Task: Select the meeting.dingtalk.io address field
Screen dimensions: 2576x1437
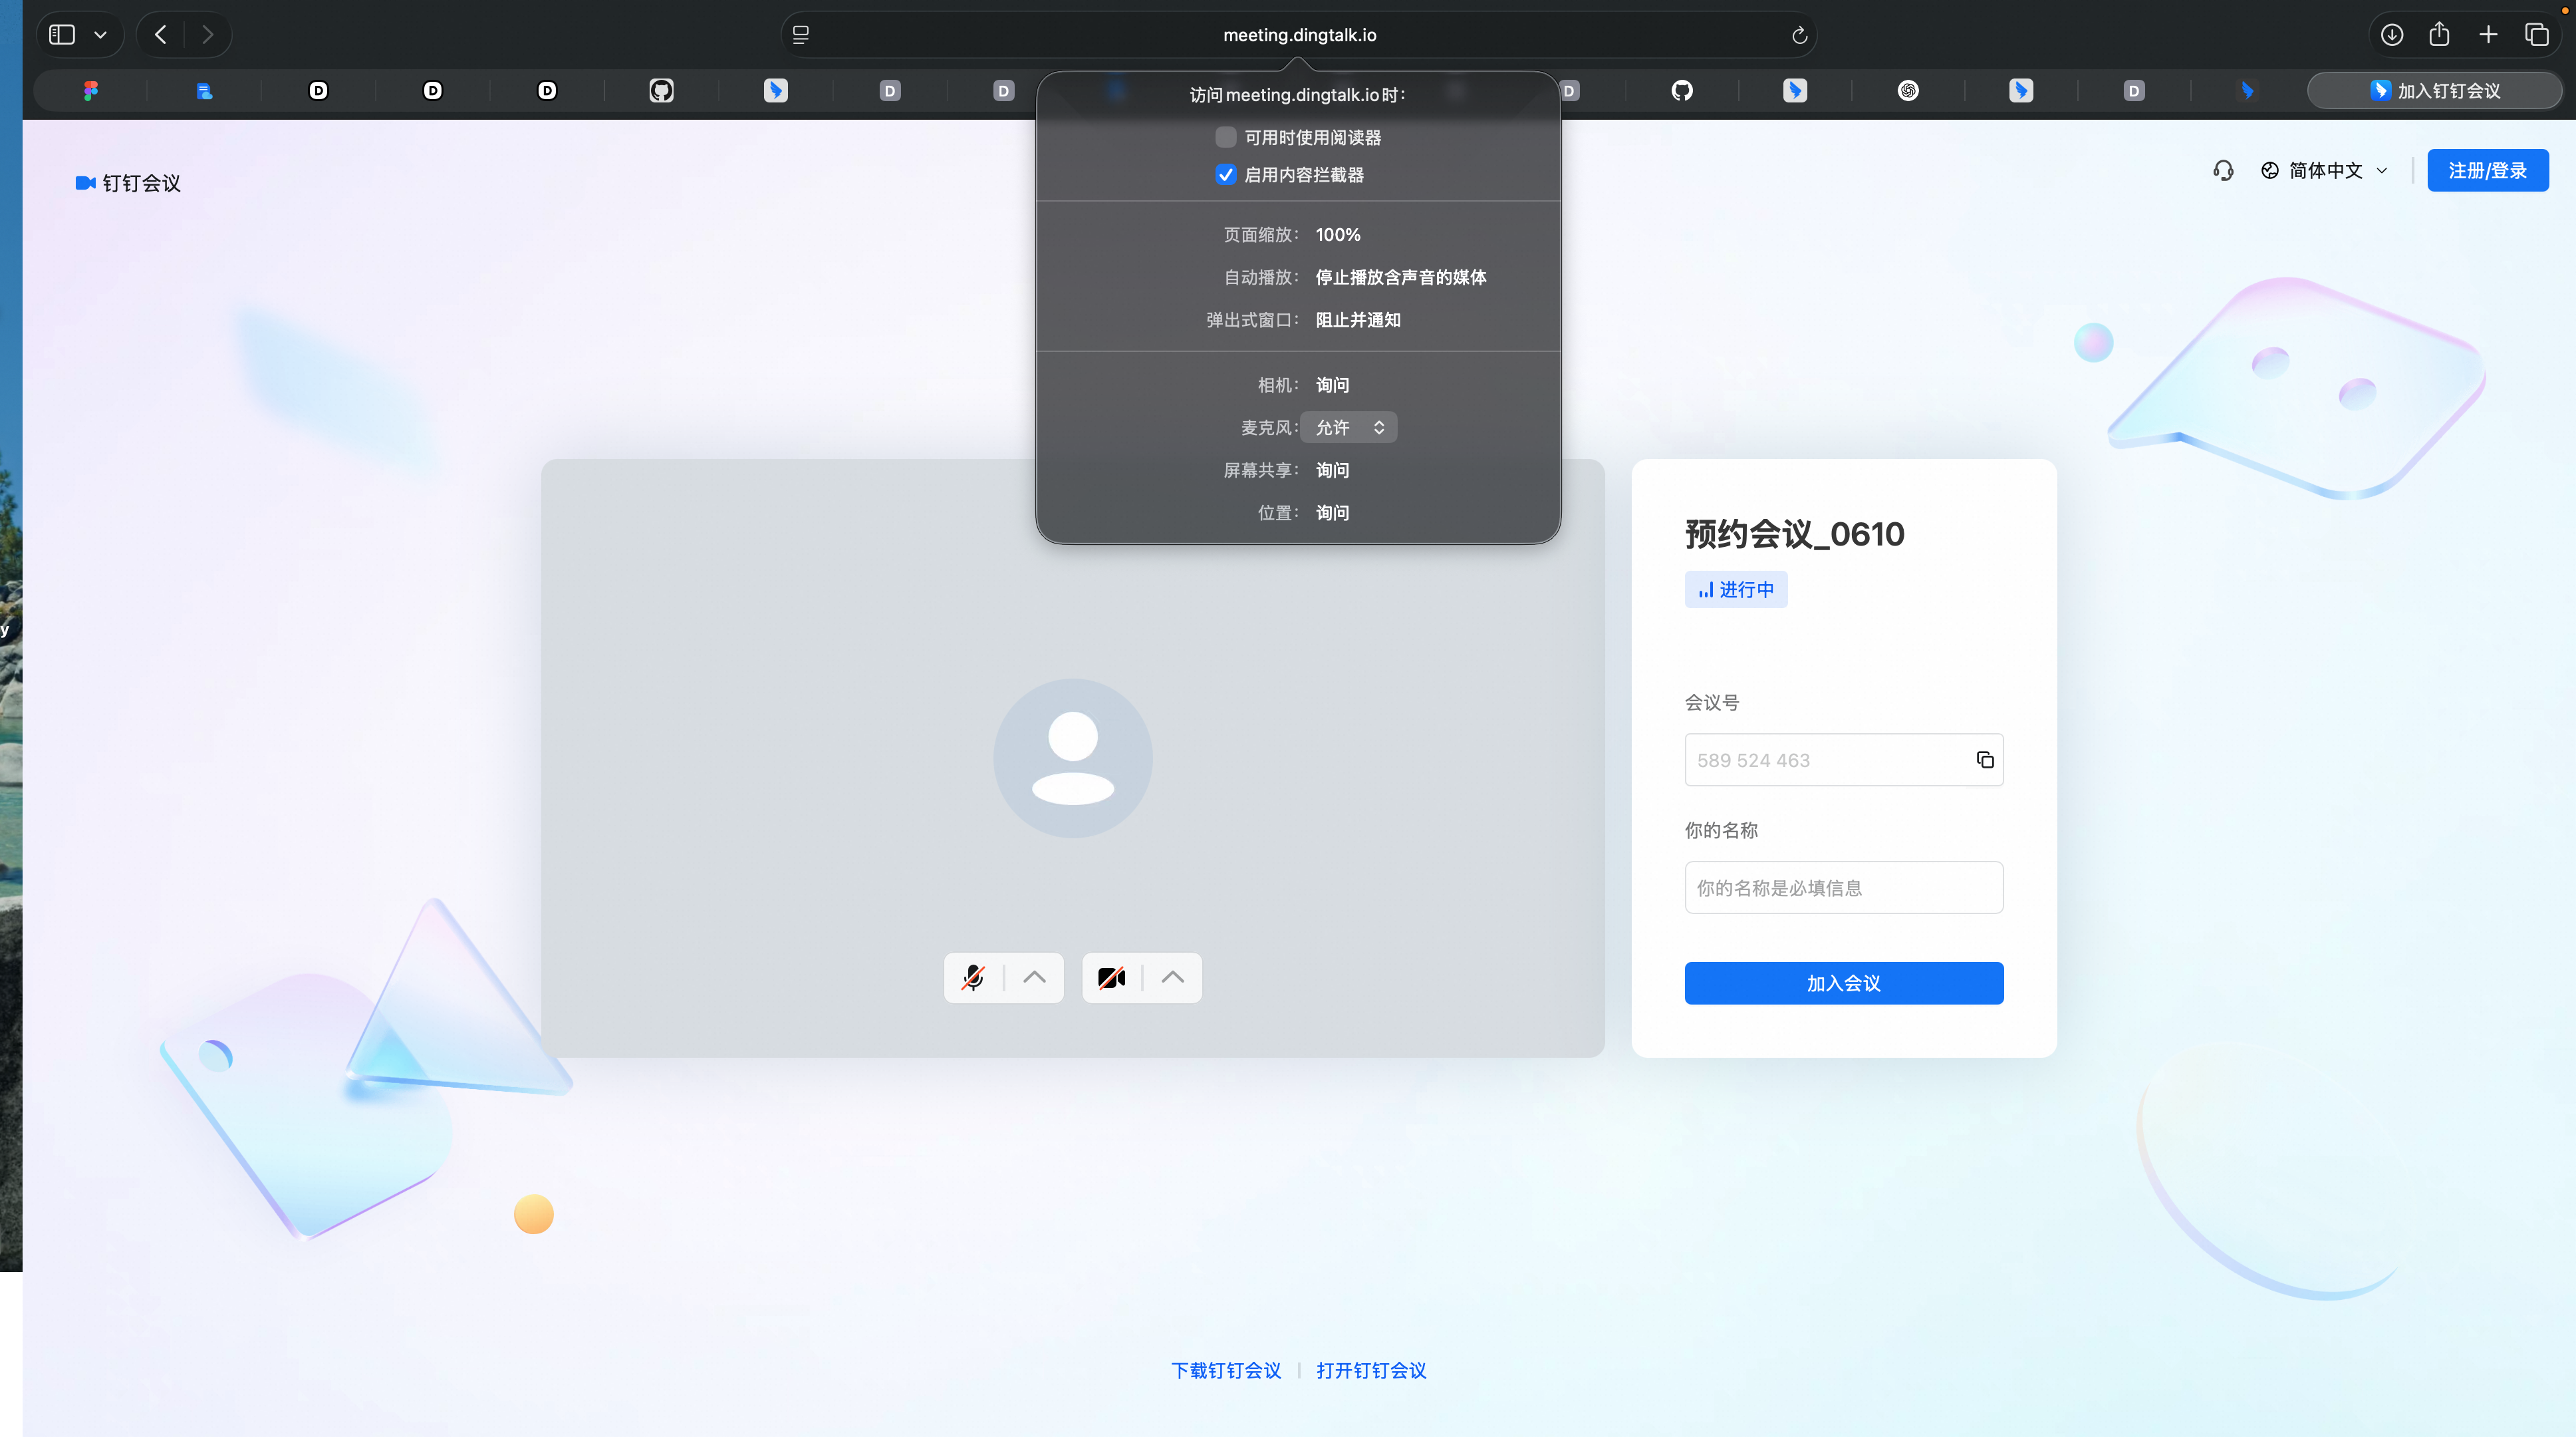Action: pyautogui.click(x=1299, y=35)
